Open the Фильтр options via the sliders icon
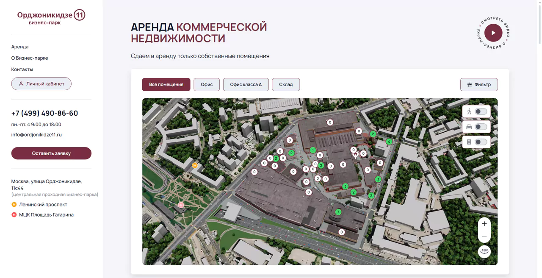Image resolution: width=542 pixels, height=278 pixels. click(x=470, y=84)
